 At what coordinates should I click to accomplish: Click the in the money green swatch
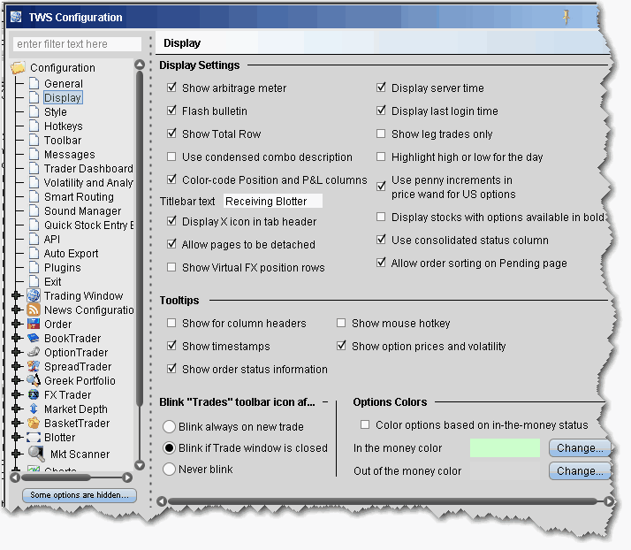coord(505,447)
